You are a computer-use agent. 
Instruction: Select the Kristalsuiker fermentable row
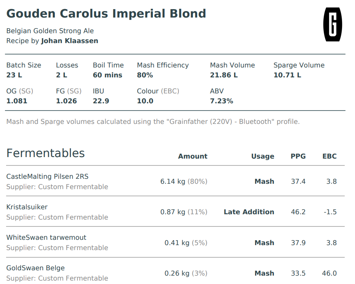(x=175, y=212)
